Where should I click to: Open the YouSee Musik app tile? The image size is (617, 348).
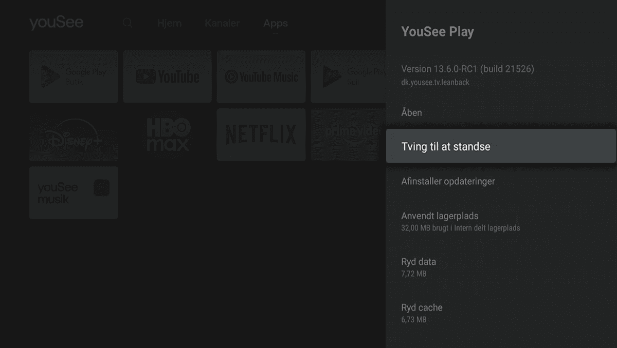74,193
